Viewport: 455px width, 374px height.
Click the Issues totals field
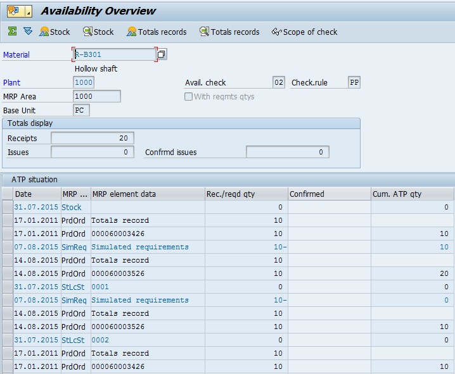click(x=93, y=152)
